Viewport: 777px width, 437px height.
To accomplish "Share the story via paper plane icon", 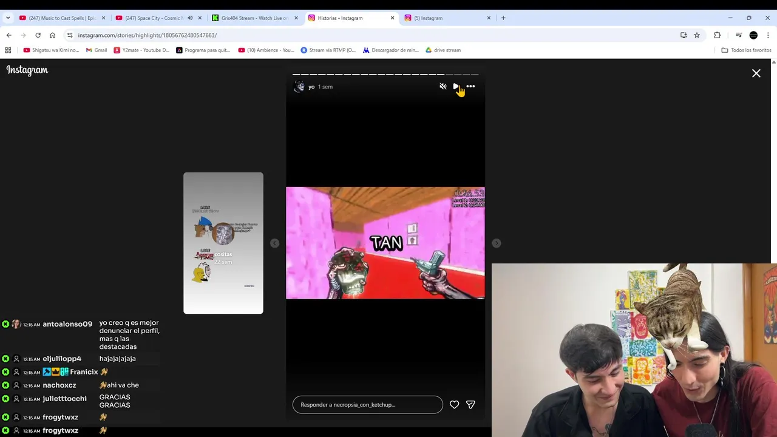I will pos(470,405).
